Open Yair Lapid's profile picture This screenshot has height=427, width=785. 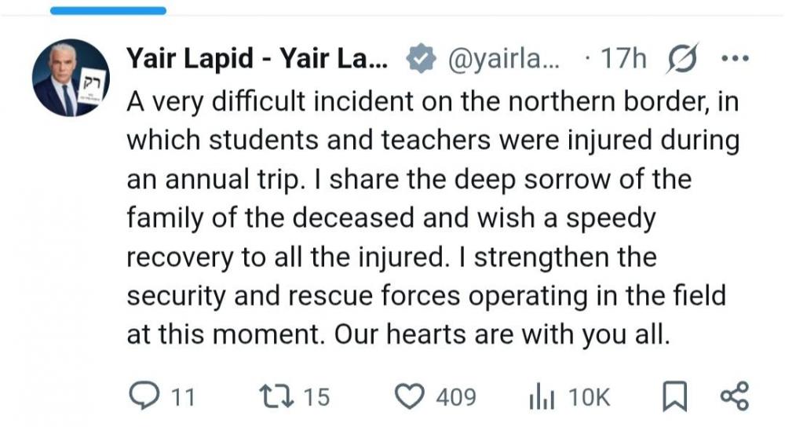click(71, 78)
